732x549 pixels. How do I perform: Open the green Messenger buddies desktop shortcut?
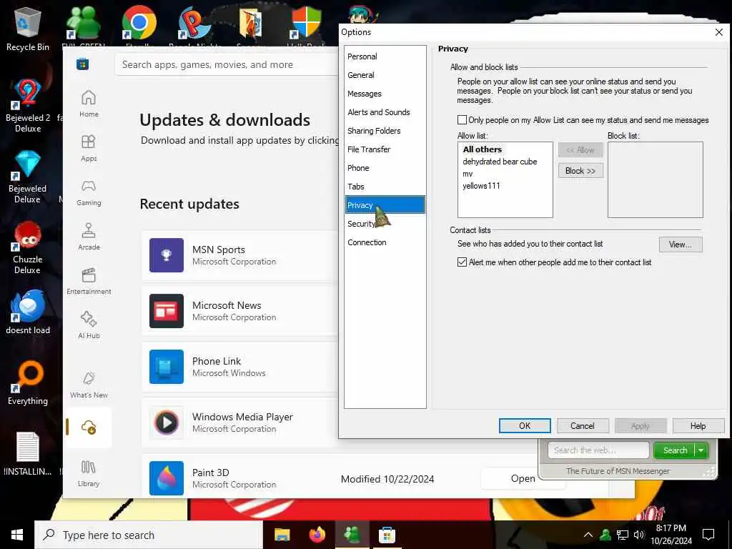click(83, 24)
